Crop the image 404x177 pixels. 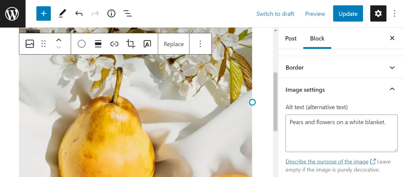coord(131,44)
